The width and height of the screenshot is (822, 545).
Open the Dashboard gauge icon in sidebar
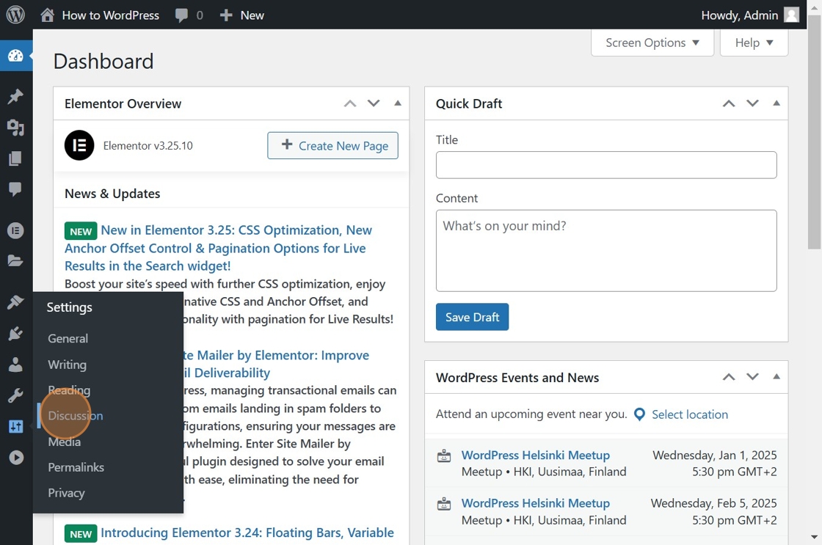(x=15, y=55)
